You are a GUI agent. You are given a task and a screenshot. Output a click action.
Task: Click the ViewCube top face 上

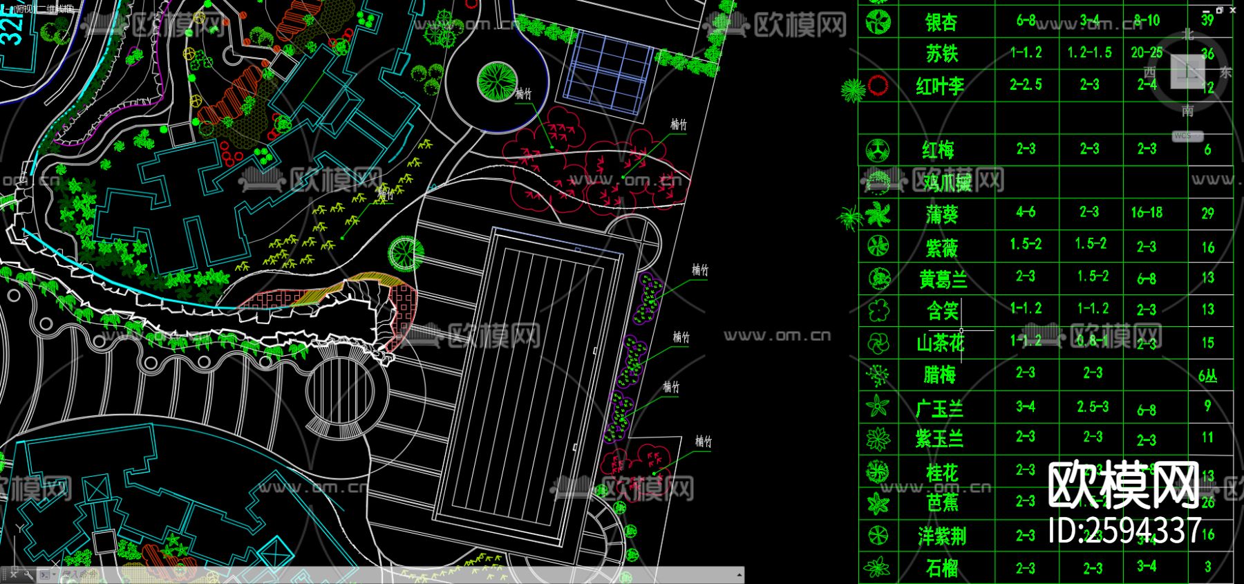1188,72
